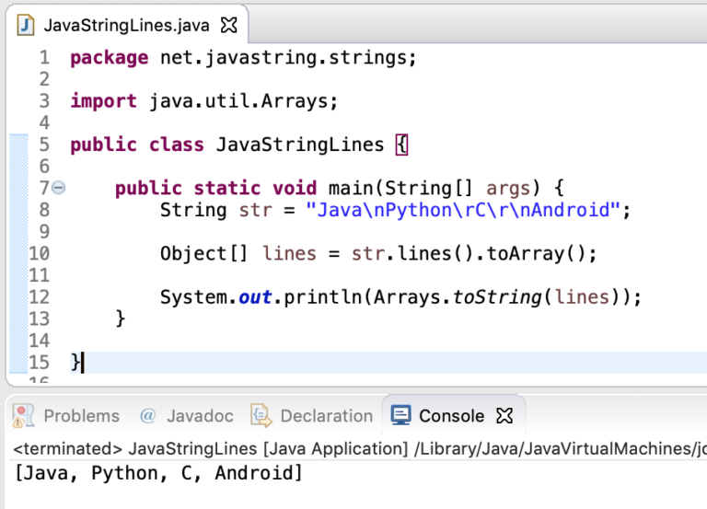707x509 pixels.
Task: Click the italic out field on line 12
Action: click(255, 297)
